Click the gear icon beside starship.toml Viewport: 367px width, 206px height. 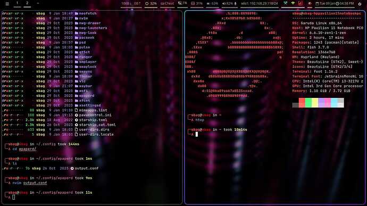pyautogui.click(x=76, y=120)
